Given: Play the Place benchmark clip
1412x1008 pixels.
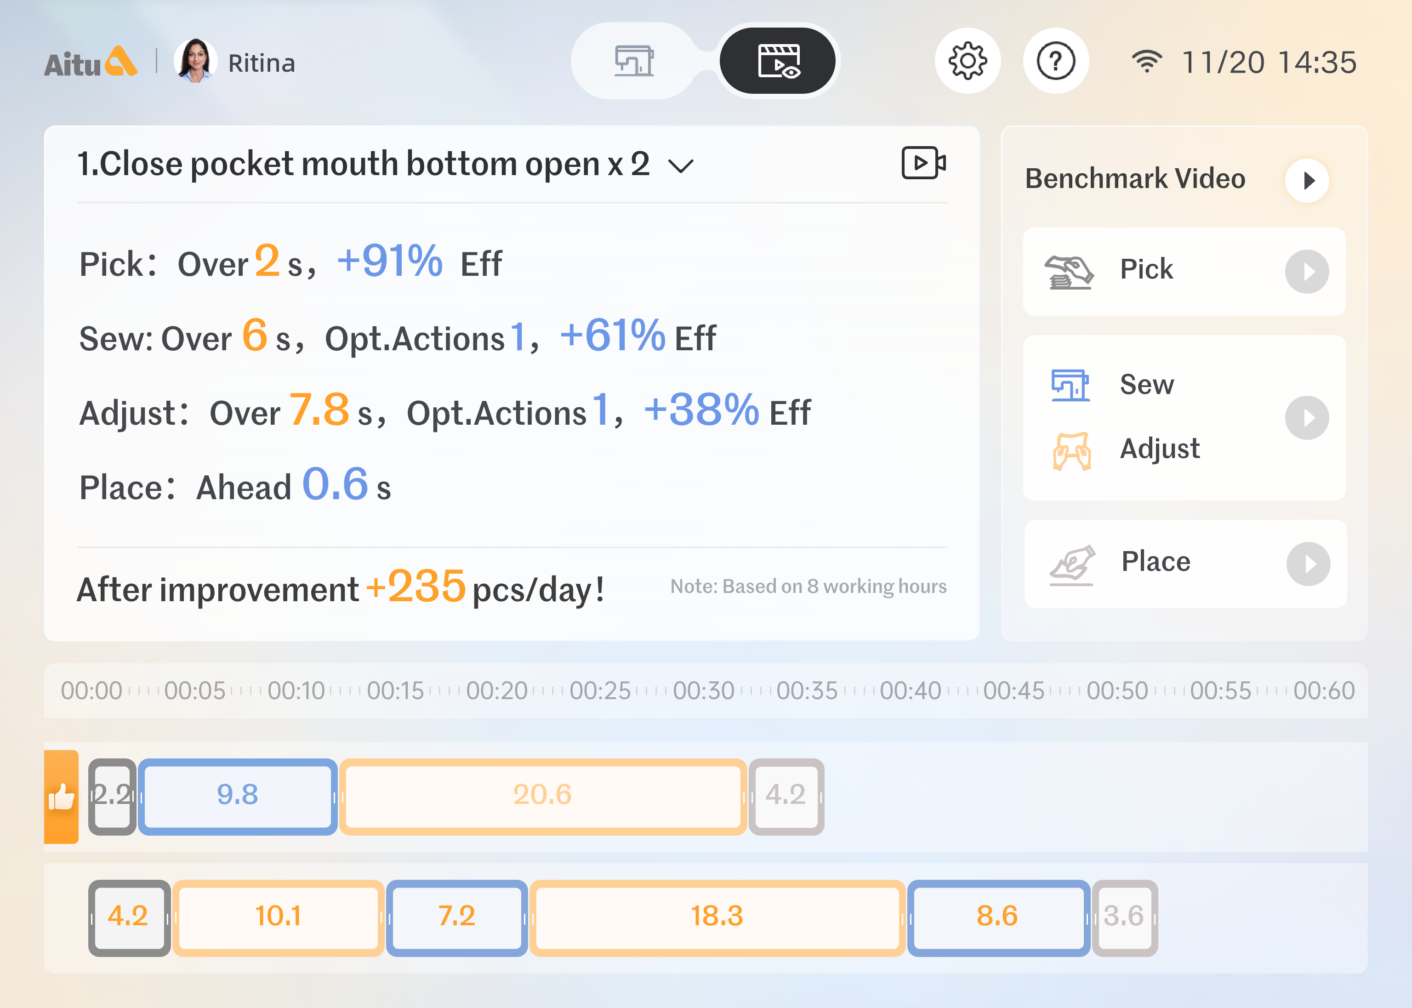Looking at the screenshot, I should pos(1308,564).
